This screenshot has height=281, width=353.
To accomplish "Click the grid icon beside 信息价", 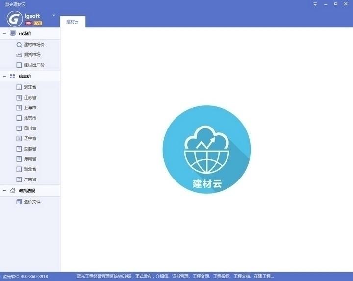I will (x=13, y=76).
